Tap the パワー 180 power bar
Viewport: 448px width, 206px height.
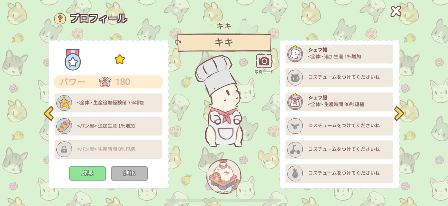[108, 82]
